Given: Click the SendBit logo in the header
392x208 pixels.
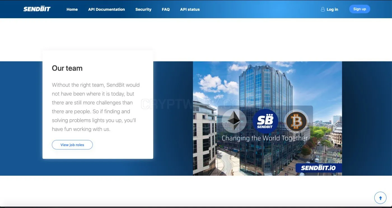Looking at the screenshot, I should coord(37,9).
